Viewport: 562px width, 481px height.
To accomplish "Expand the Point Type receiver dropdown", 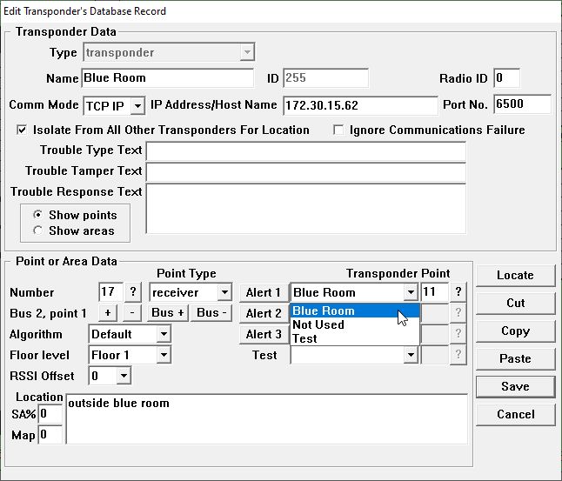I will [224, 292].
